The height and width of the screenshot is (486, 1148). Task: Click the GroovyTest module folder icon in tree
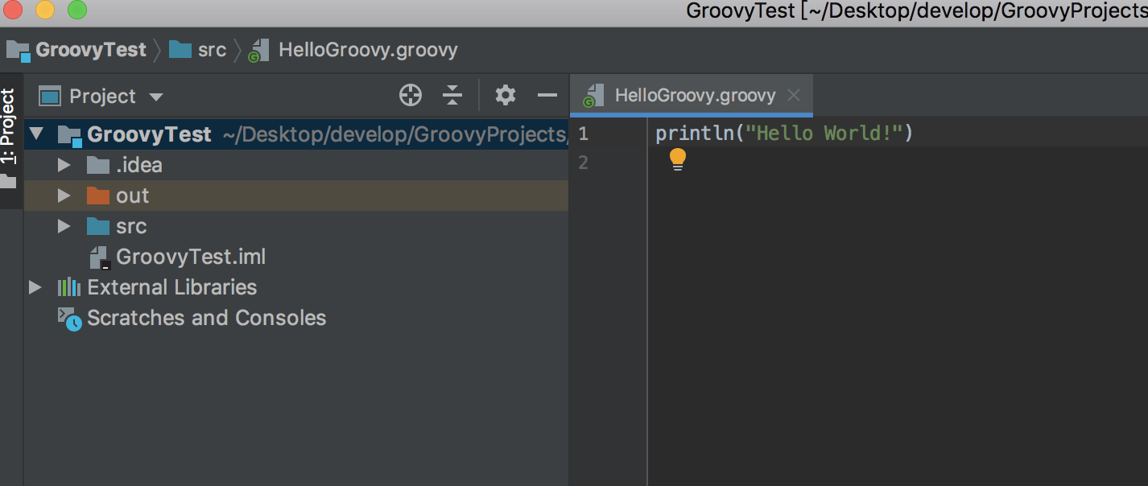point(70,135)
